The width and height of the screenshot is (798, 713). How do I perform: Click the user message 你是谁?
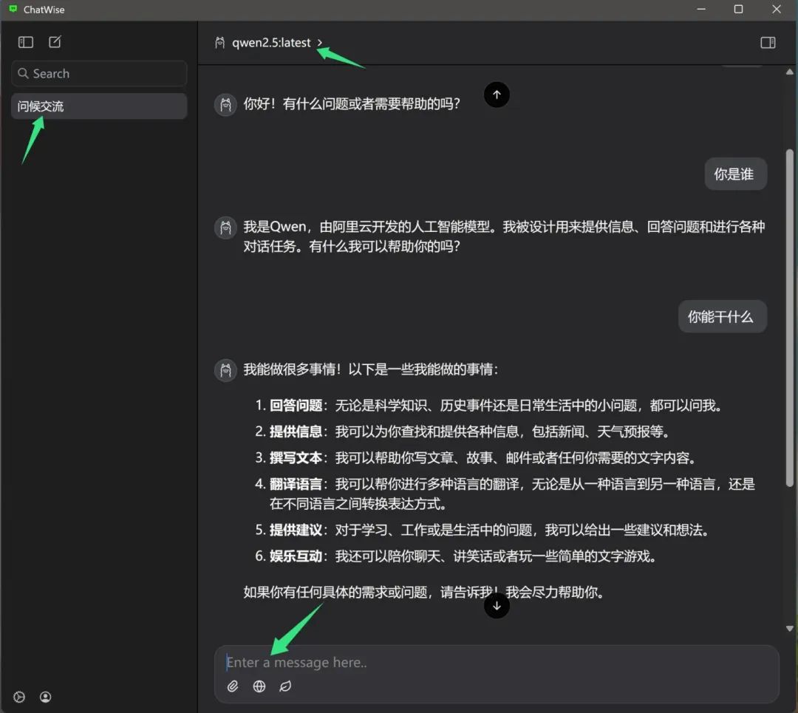[x=735, y=174]
